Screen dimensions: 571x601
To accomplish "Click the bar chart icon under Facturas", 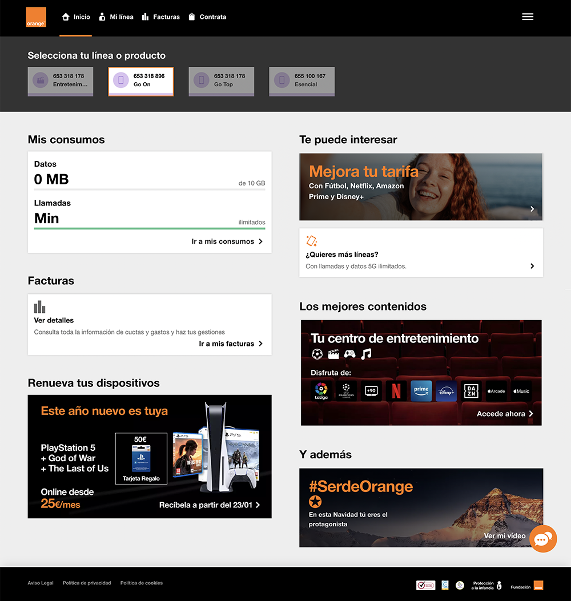I will [x=39, y=307].
